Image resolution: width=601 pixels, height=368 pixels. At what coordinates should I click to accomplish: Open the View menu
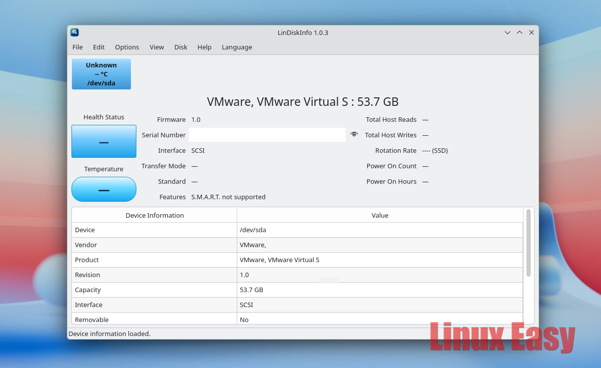pos(156,47)
